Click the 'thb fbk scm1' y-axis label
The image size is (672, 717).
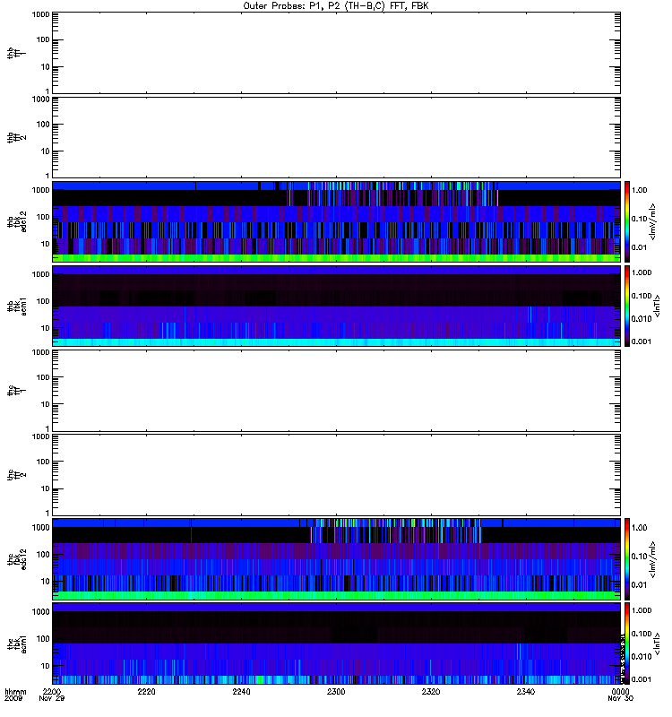[16, 306]
